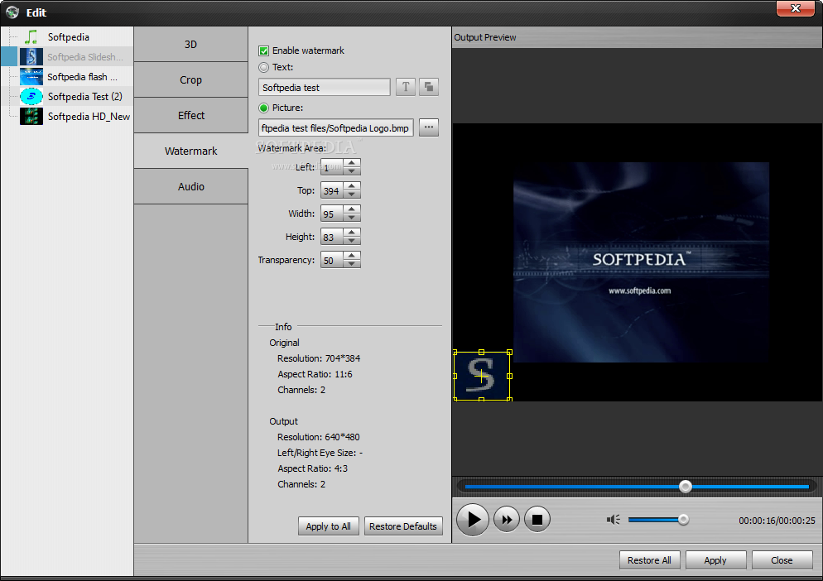Decrease the Top value with down arrow
This screenshot has width=823, height=581.
pyautogui.click(x=352, y=194)
